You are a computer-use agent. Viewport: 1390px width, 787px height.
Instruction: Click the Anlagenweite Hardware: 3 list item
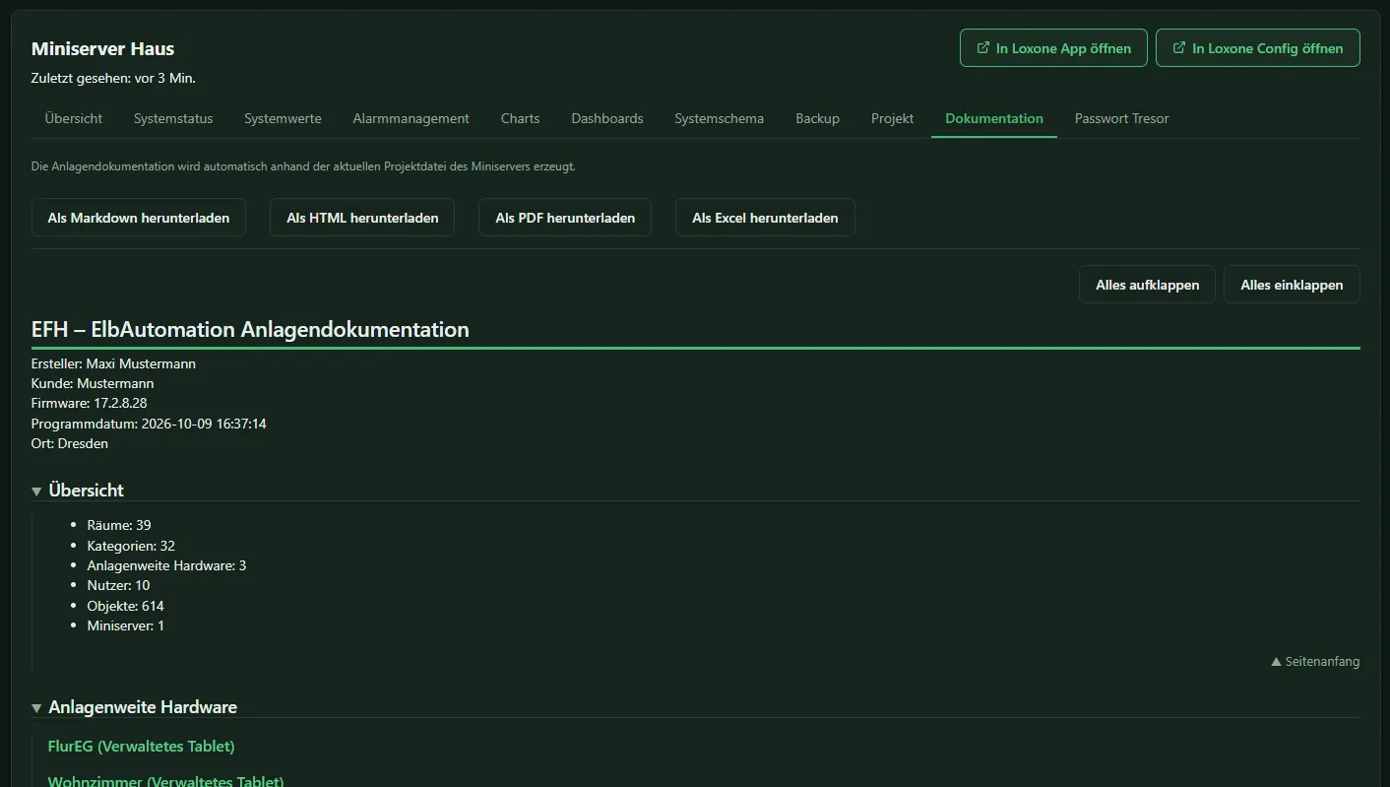(x=166, y=565)
